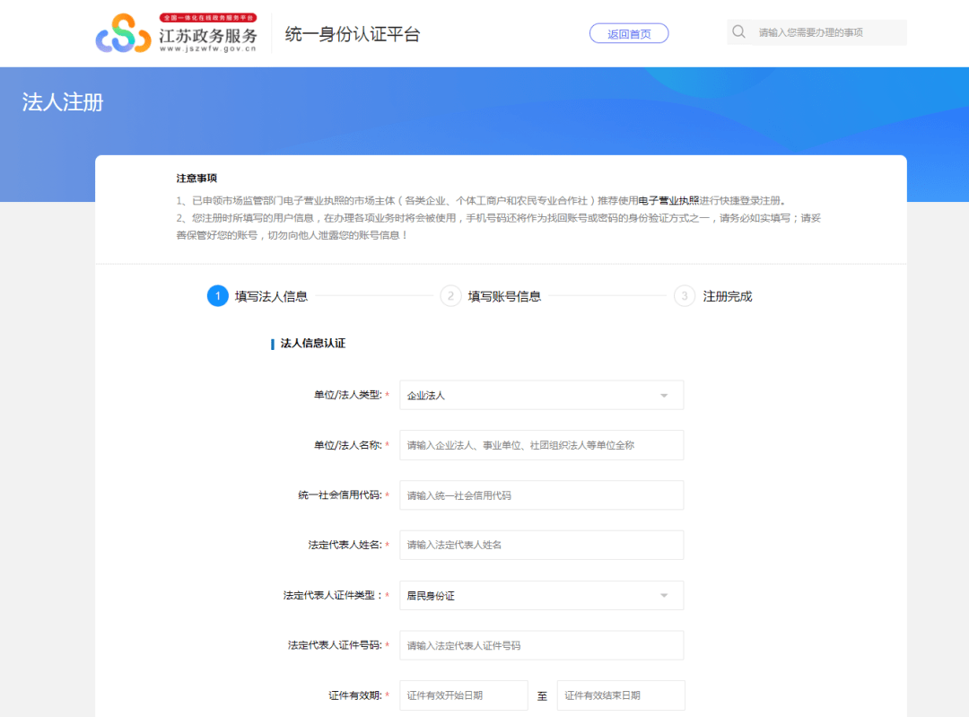Click the 返回首页 button
This screenshot has width=969, height=717.
(x=628, y=33)
